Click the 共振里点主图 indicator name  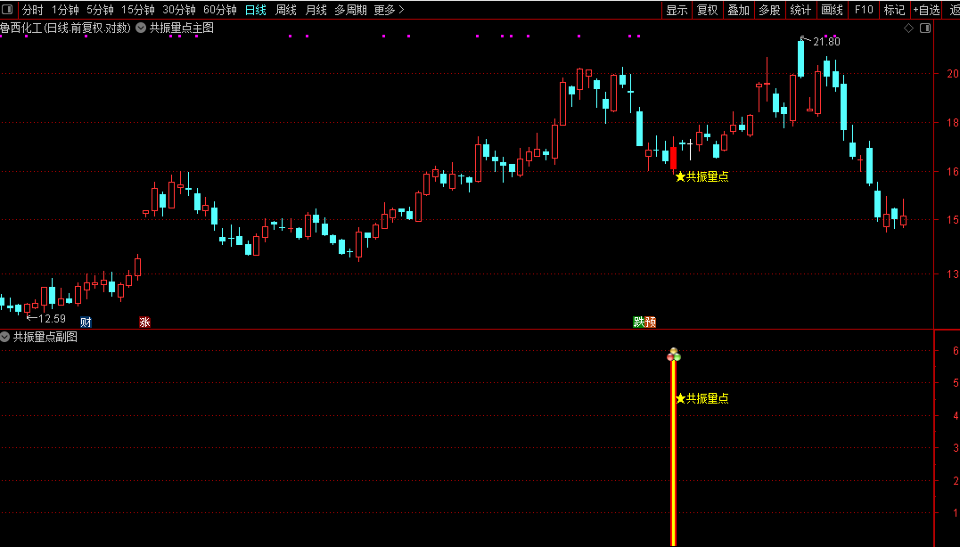(x=182, y=29)
